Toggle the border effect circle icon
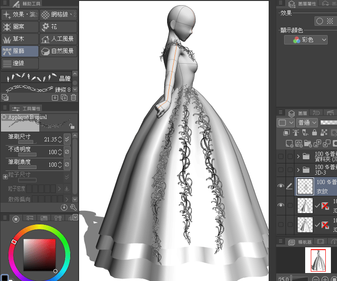The width and height of the screenshot is (337, 281). (x=320, y=21)
